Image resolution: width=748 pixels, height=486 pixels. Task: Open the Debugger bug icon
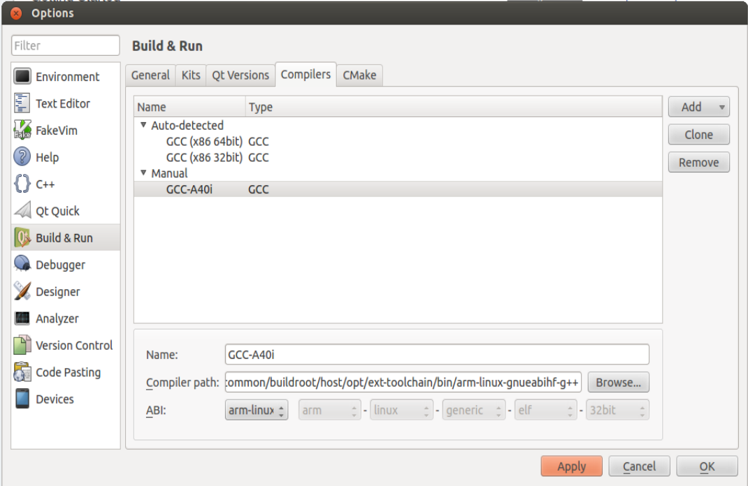pyautogui.click(x=22, y=265)
